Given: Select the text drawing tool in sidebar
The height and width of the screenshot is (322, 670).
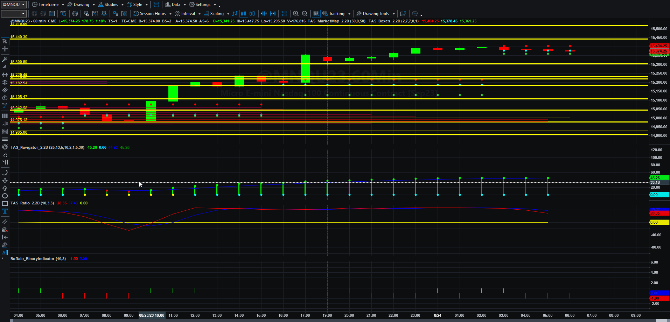Looking at the screenshot, I should click(x=5, y=211).
